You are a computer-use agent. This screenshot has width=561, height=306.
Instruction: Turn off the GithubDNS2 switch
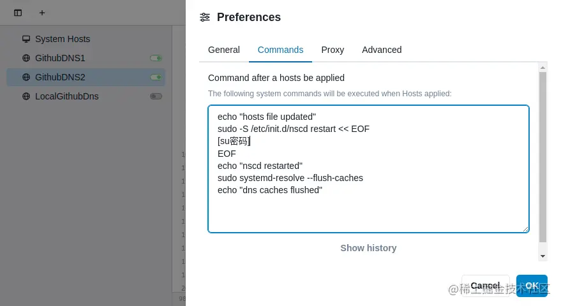point(156,77)
